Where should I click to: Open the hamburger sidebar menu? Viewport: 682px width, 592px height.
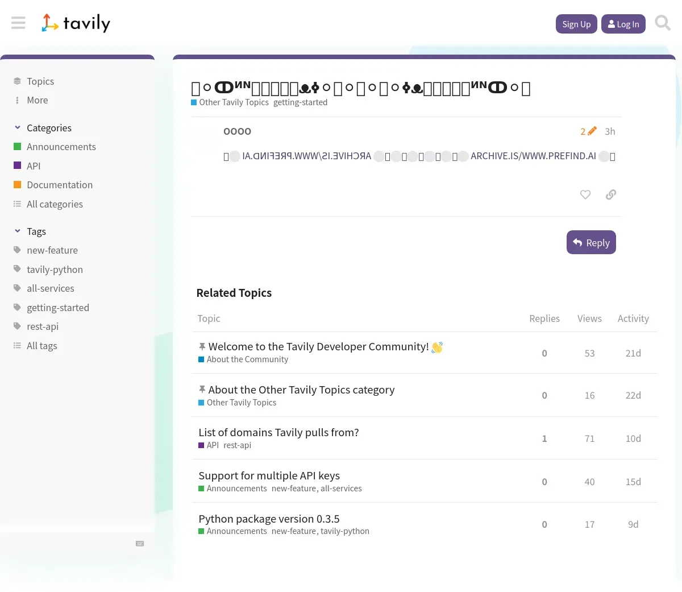click(x=18, y=23)
